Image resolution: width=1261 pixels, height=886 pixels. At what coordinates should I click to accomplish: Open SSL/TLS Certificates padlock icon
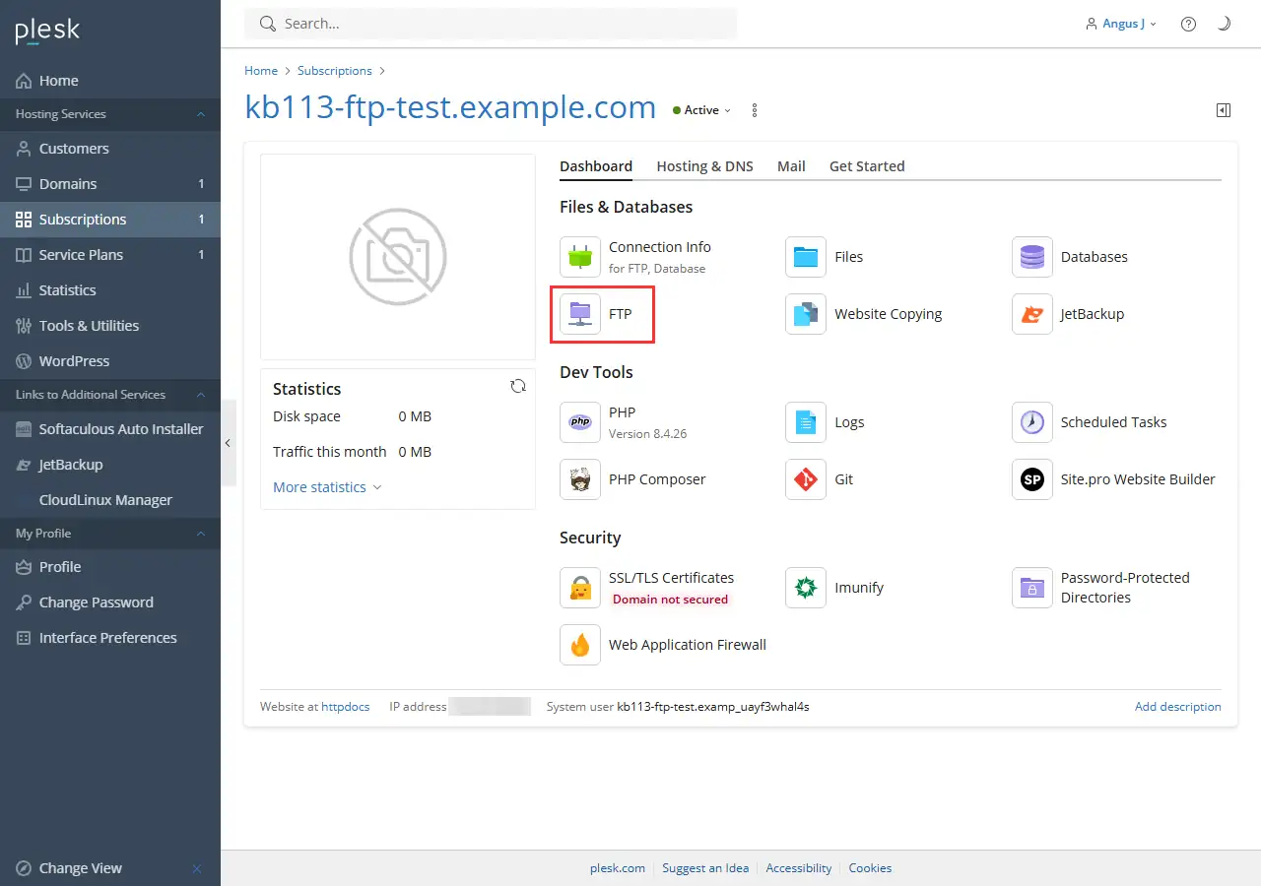[x=580, y=588]
